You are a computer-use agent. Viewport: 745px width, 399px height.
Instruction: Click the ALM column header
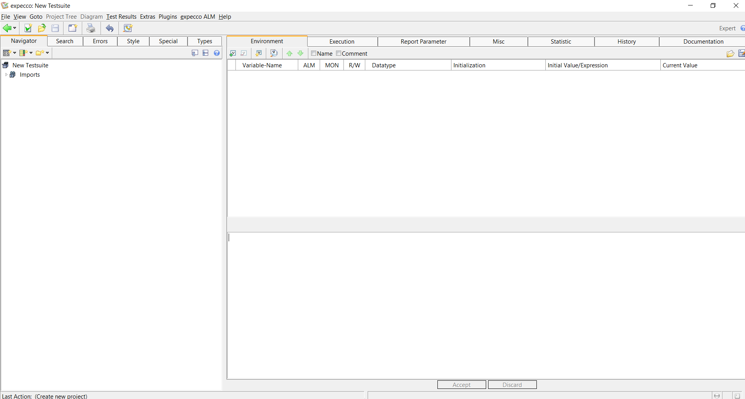click(309, 65)
